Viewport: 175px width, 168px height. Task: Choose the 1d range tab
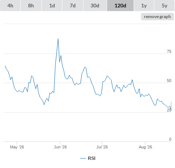[52, 6]
